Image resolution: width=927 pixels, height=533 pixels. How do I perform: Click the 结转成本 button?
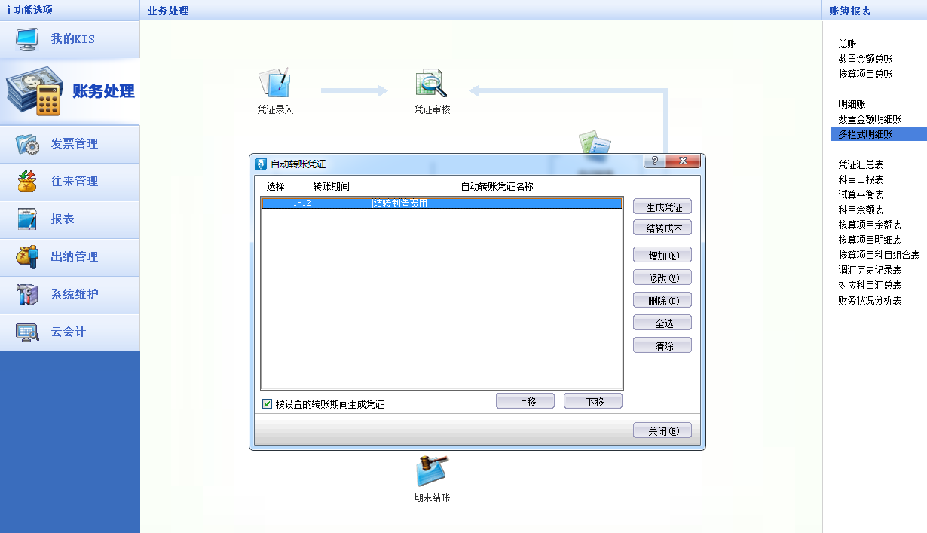[662, 228]
